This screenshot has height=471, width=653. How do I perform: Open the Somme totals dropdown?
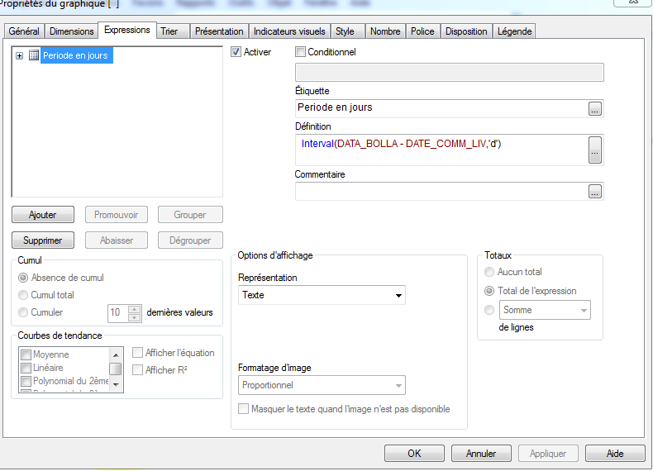(x=545, y=310)
